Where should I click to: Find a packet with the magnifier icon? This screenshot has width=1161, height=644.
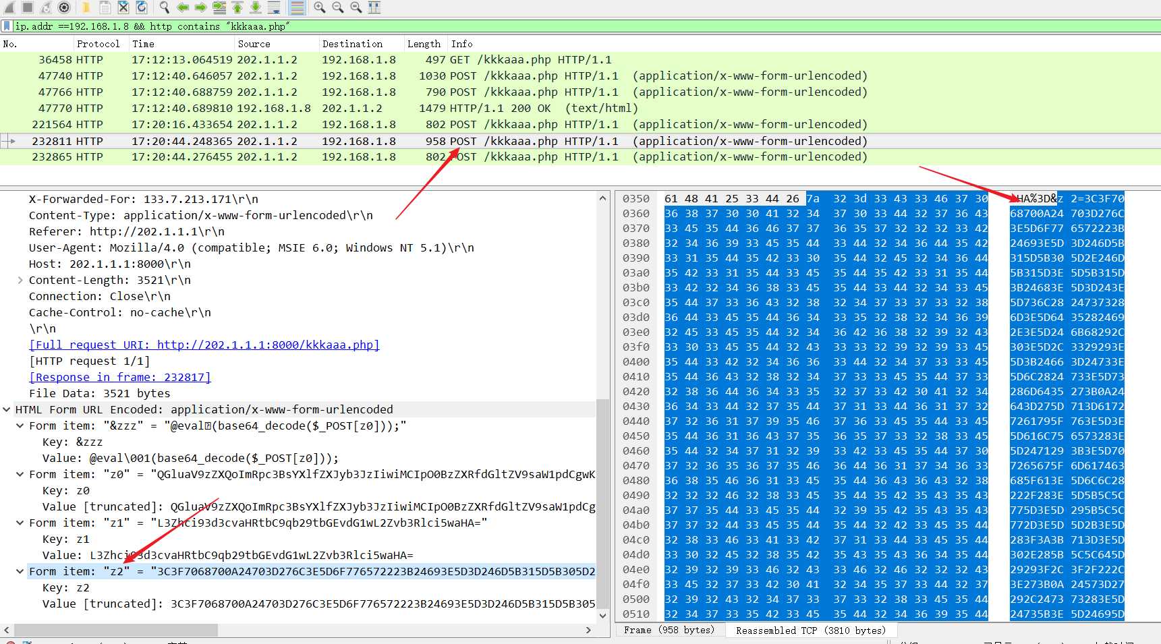pos(164,7)
